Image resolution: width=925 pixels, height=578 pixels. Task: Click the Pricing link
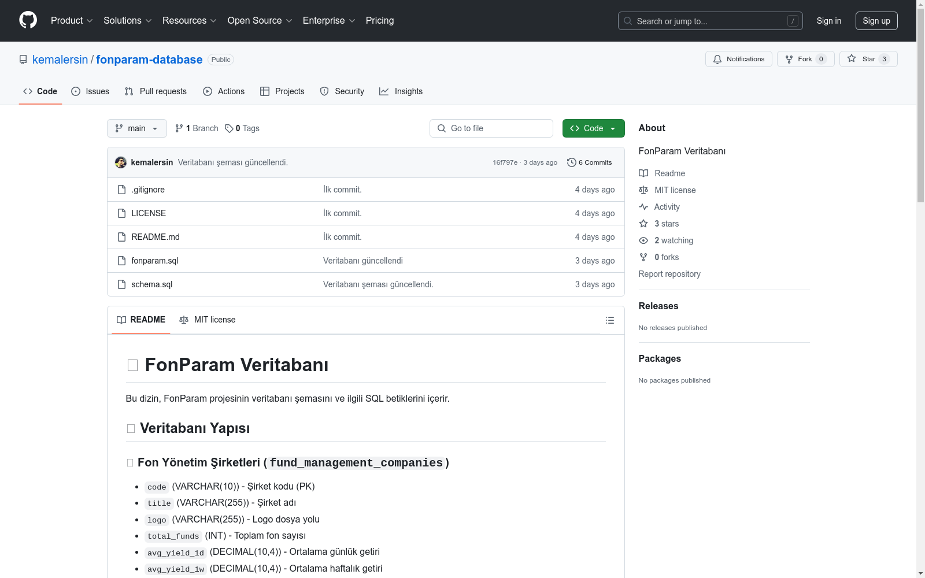(380, 20)
